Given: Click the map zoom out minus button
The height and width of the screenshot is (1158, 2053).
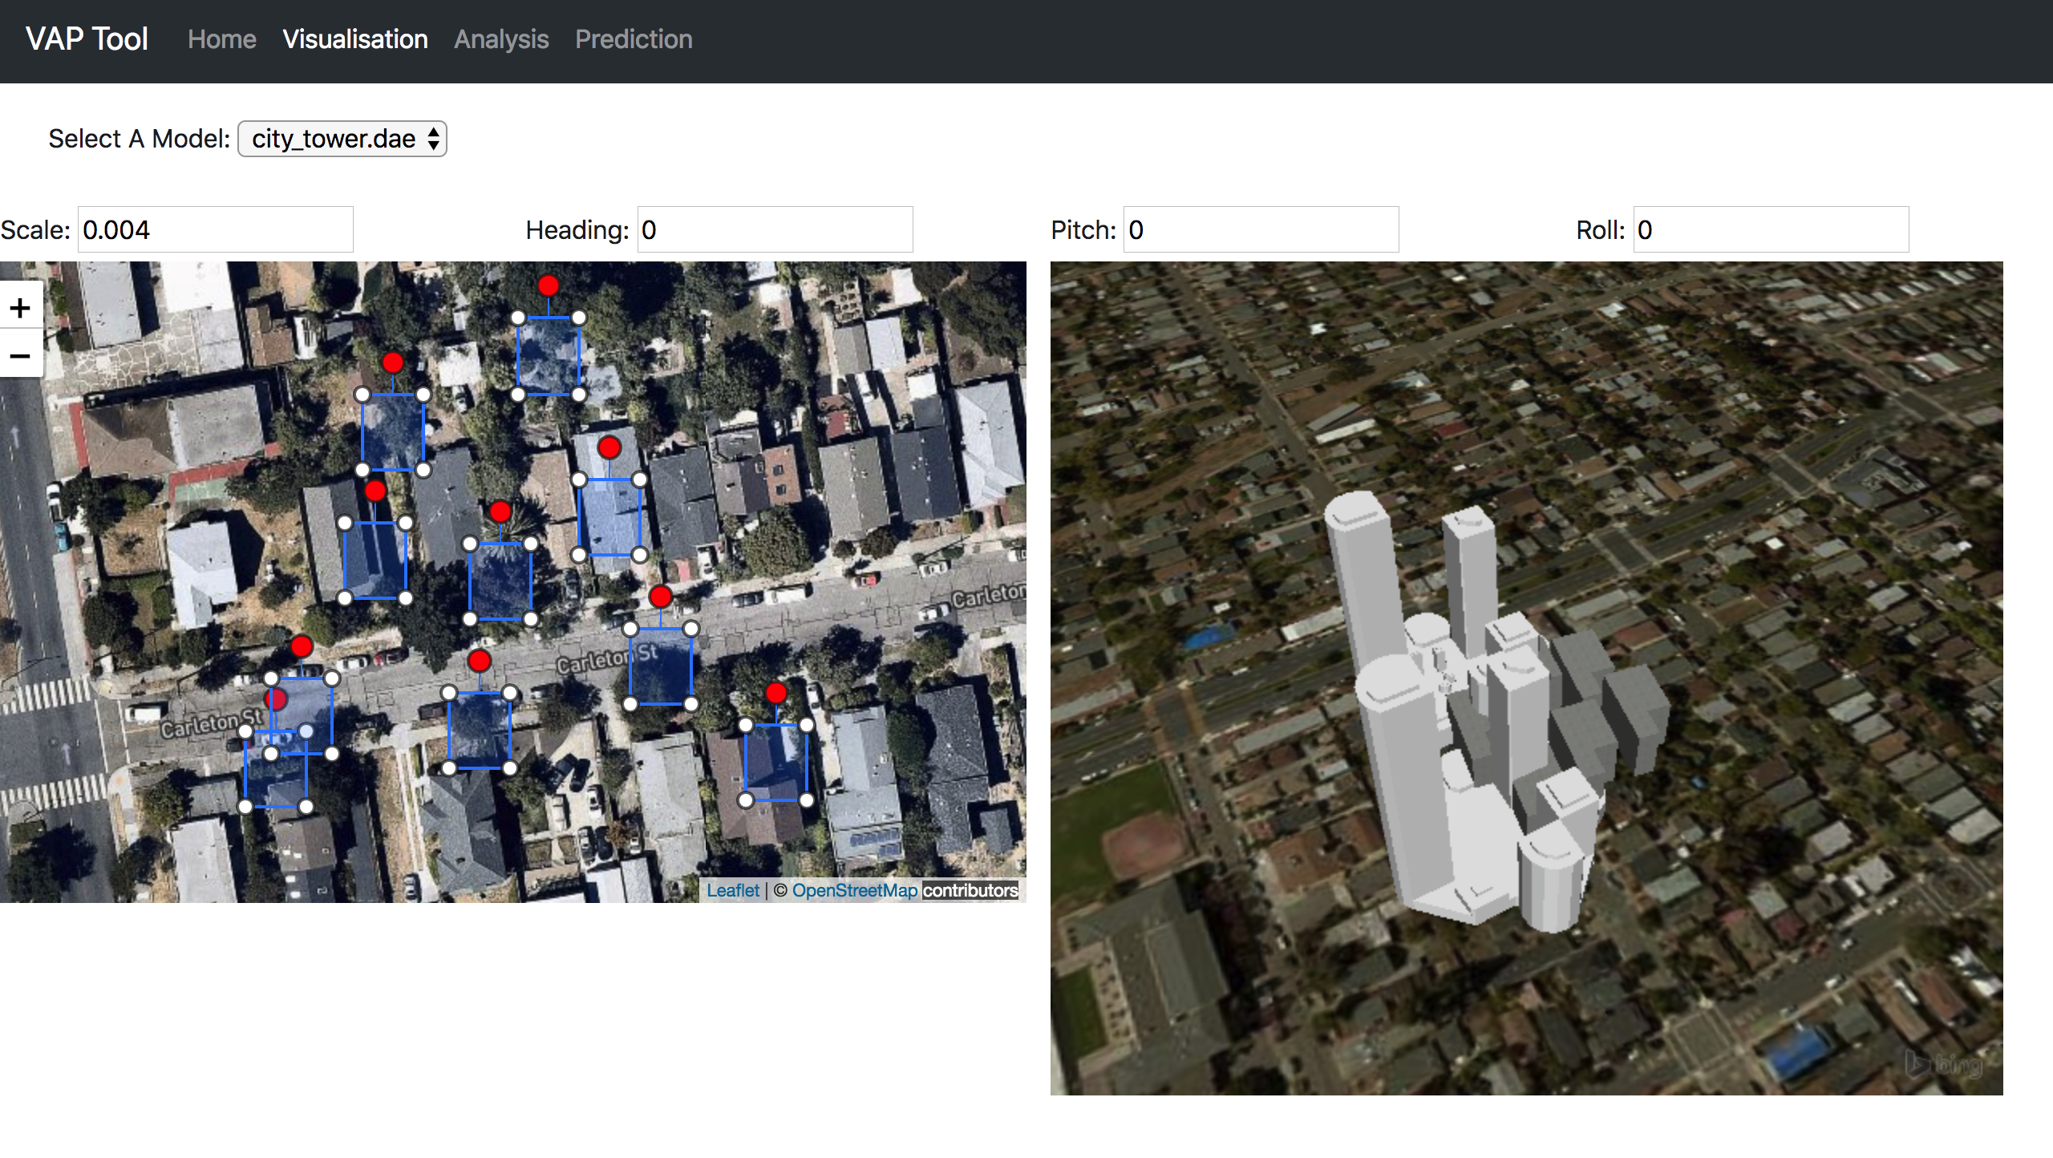Looking at the screenshot, I should tap(20, 355).
